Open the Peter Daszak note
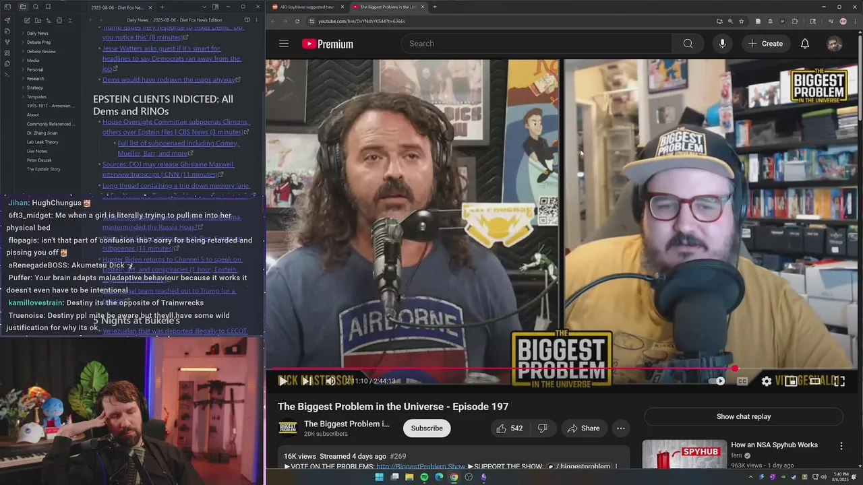The height and width of the screenshot is (485, 863). pos(39,160)
